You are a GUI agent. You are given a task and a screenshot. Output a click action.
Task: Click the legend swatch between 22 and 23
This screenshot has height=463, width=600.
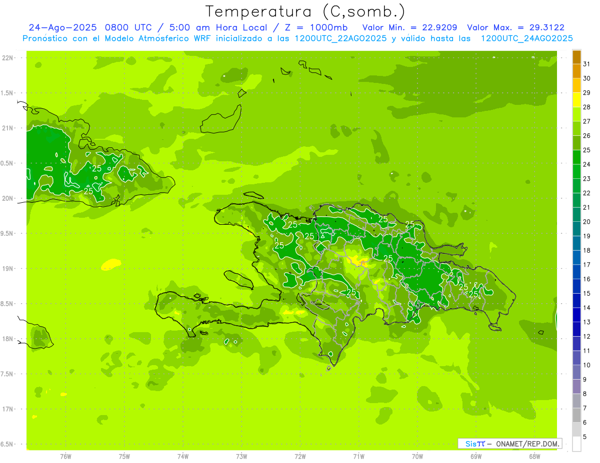[576, 186]
